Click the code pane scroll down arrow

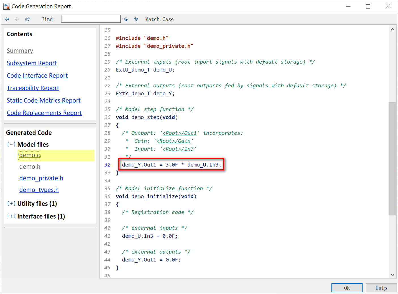point(393,275)
